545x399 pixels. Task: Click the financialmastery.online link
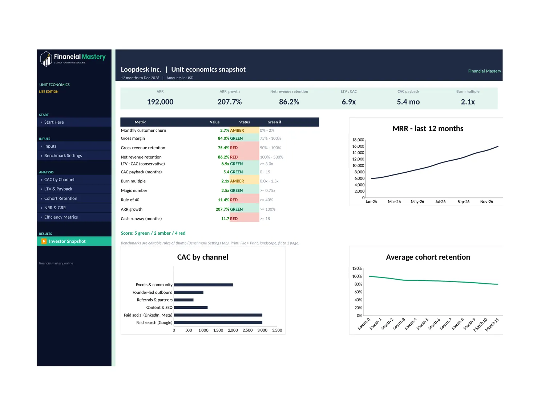pos(56,263)
